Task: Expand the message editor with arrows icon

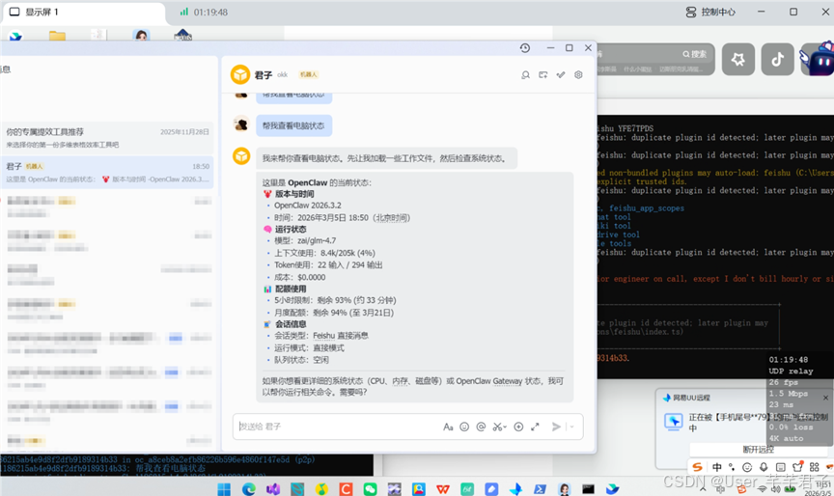Action: pos(535,427)
